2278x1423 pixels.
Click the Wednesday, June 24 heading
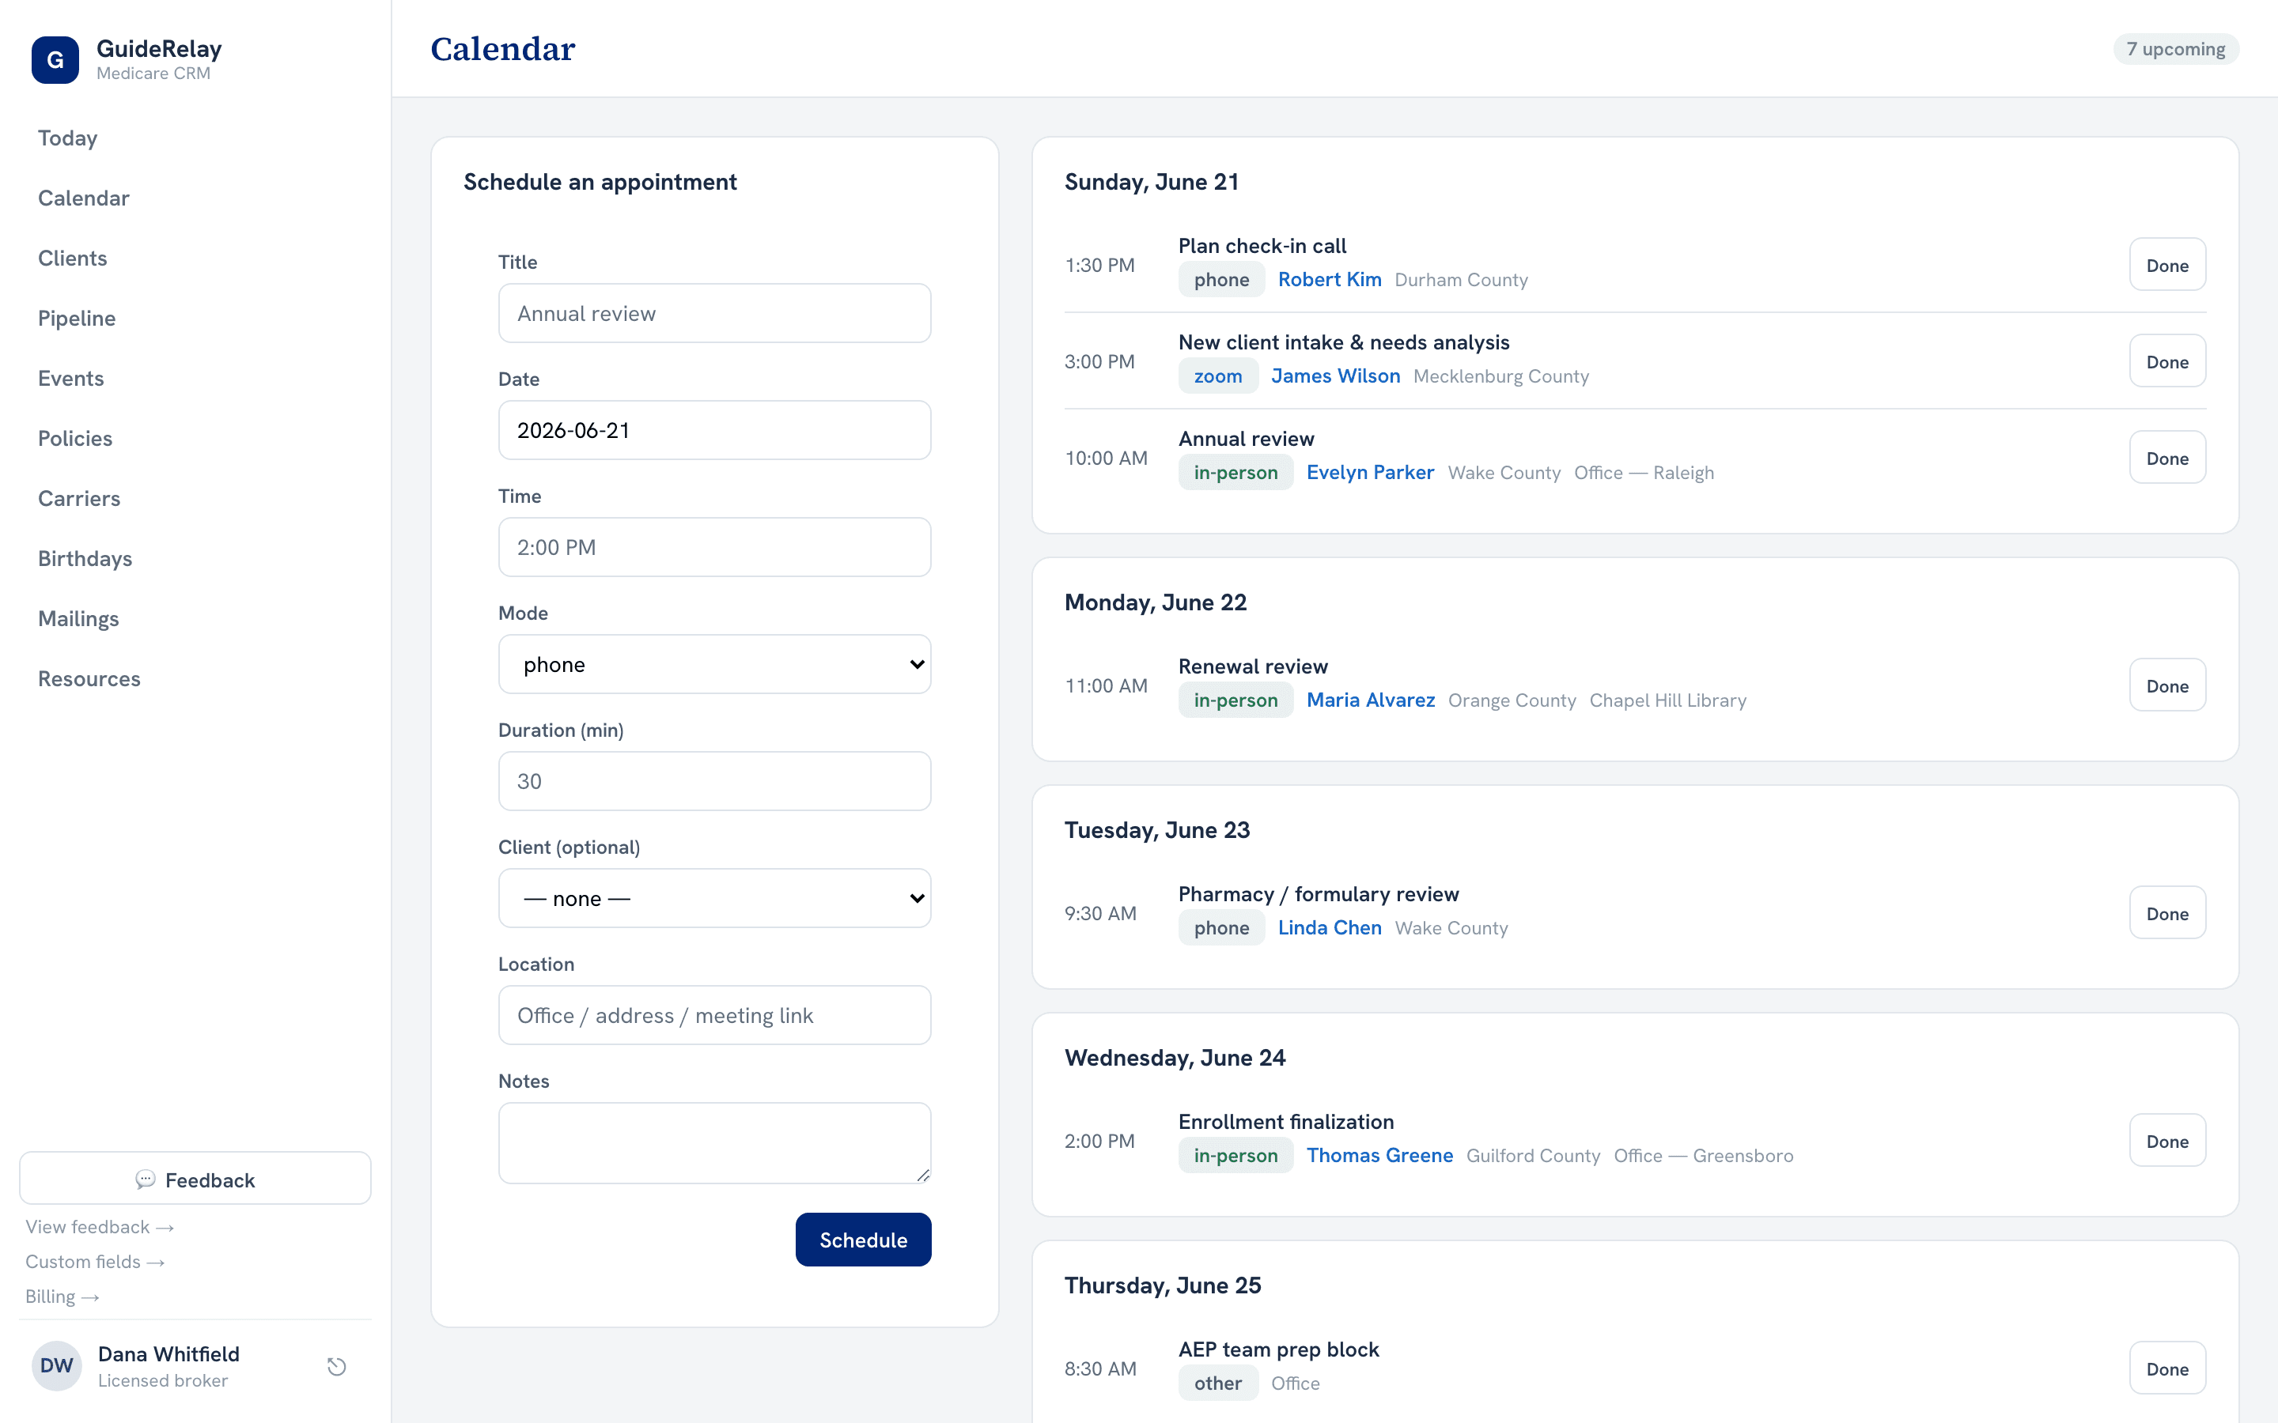1175,1058
